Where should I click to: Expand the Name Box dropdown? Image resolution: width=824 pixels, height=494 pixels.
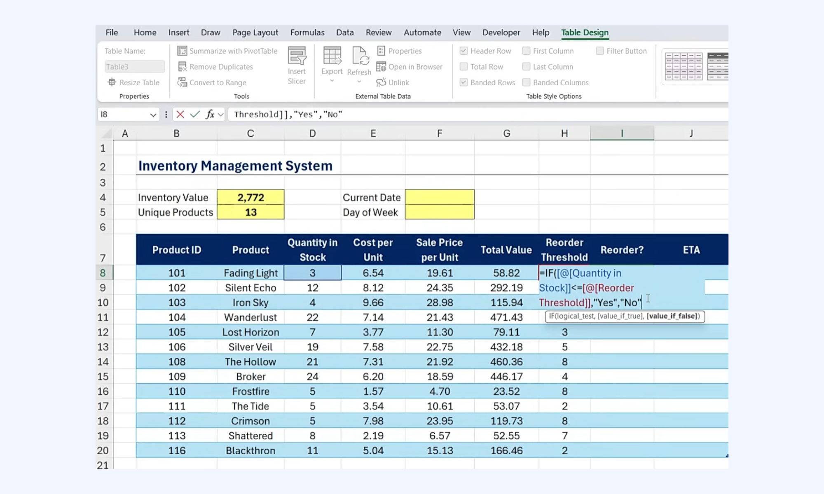point(153,115)
